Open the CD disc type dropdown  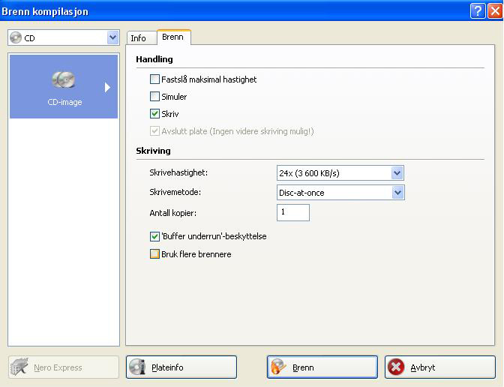[112, 38]
